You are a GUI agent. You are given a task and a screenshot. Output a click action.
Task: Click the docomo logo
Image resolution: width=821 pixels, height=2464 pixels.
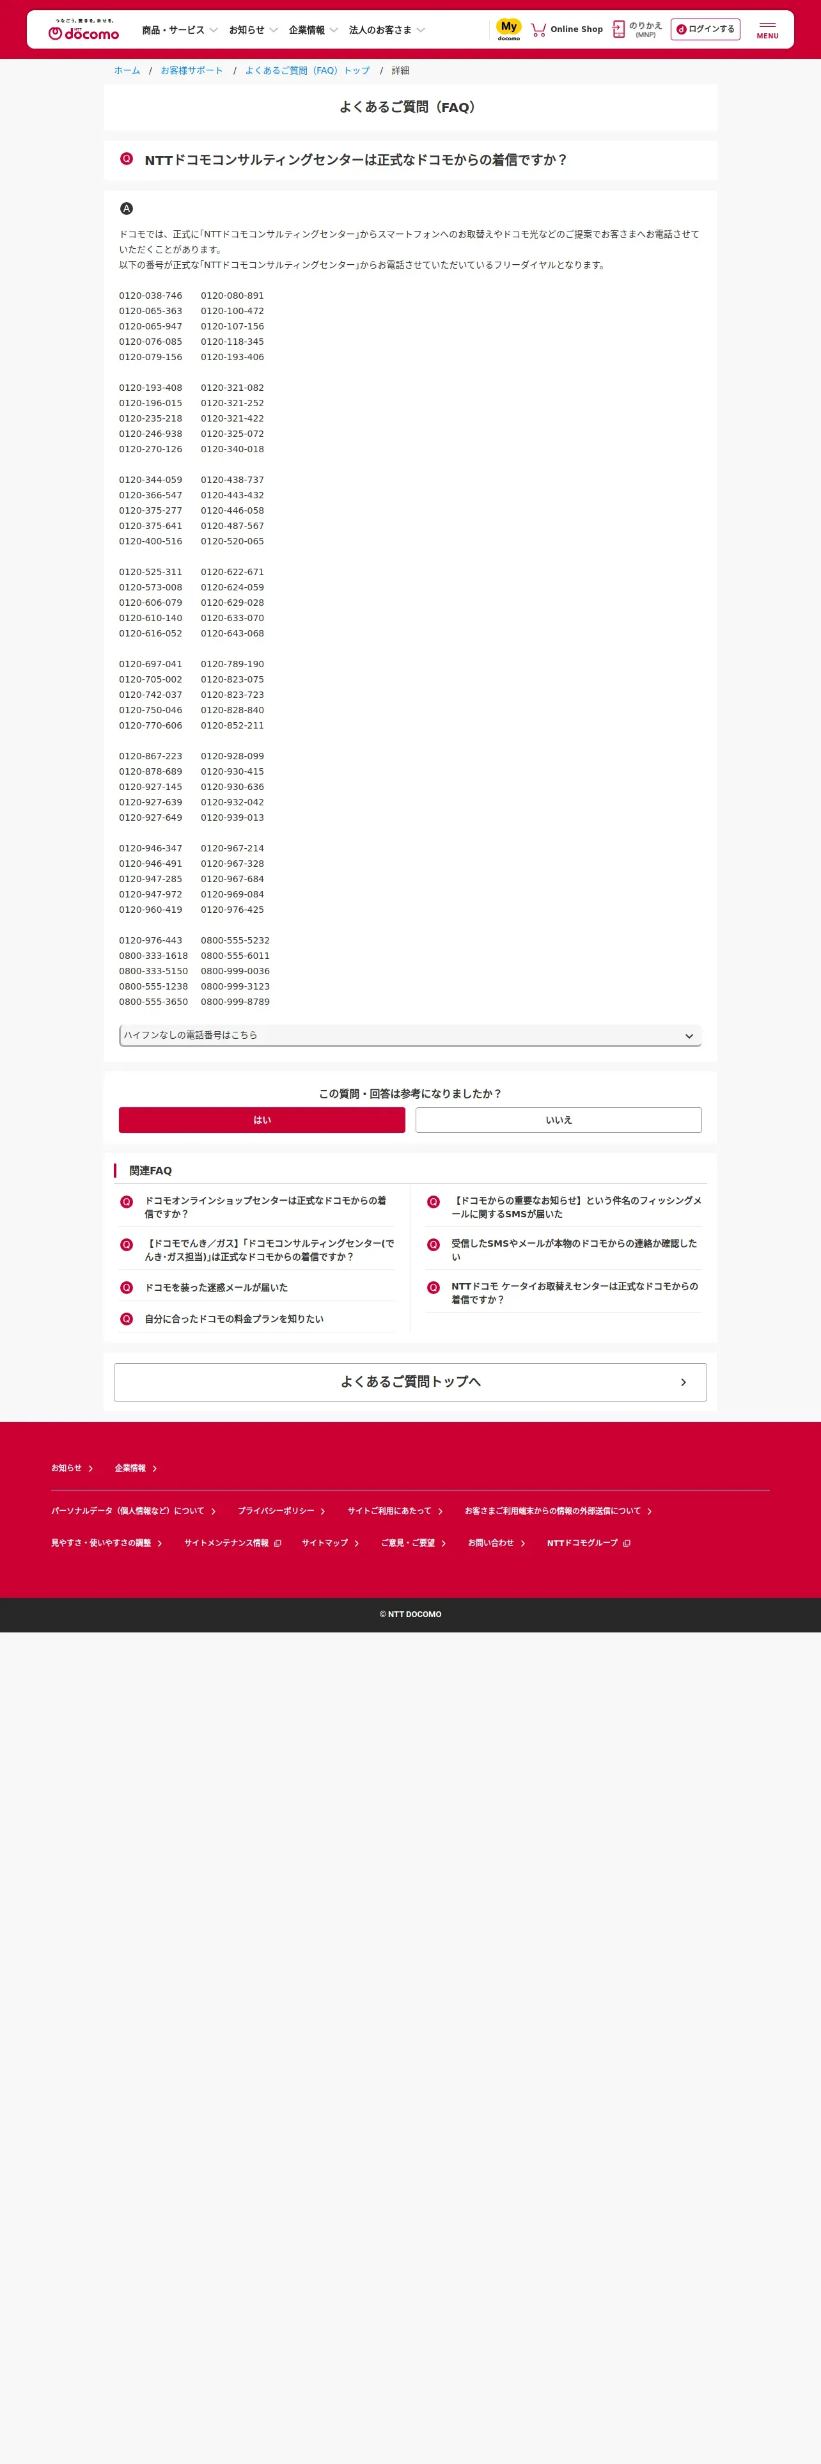[83, 29]
